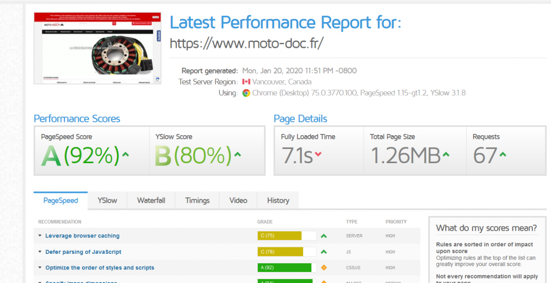Open the Waterfall tab
551x283 pixels.
[x=151, y=201]
